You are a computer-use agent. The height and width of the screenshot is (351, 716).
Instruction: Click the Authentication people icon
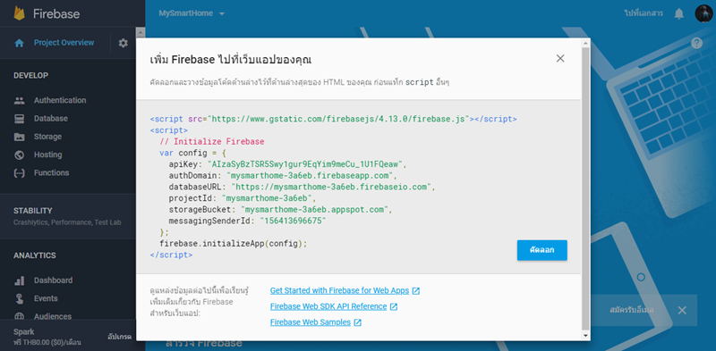[19, 100]
